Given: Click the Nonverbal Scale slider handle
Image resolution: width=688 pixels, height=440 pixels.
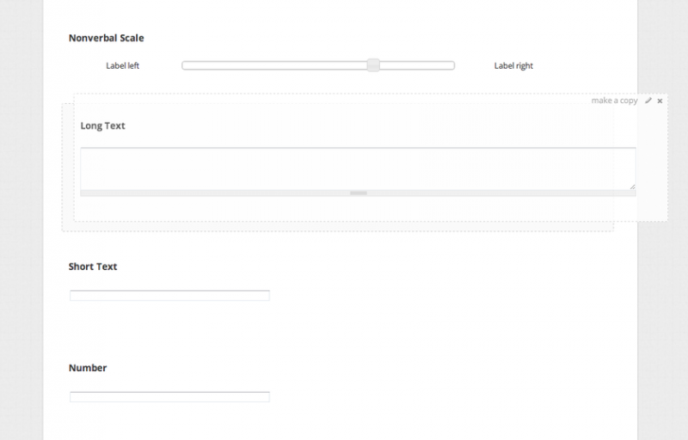Looking at the screenshot, I should (x=373, y=65).
